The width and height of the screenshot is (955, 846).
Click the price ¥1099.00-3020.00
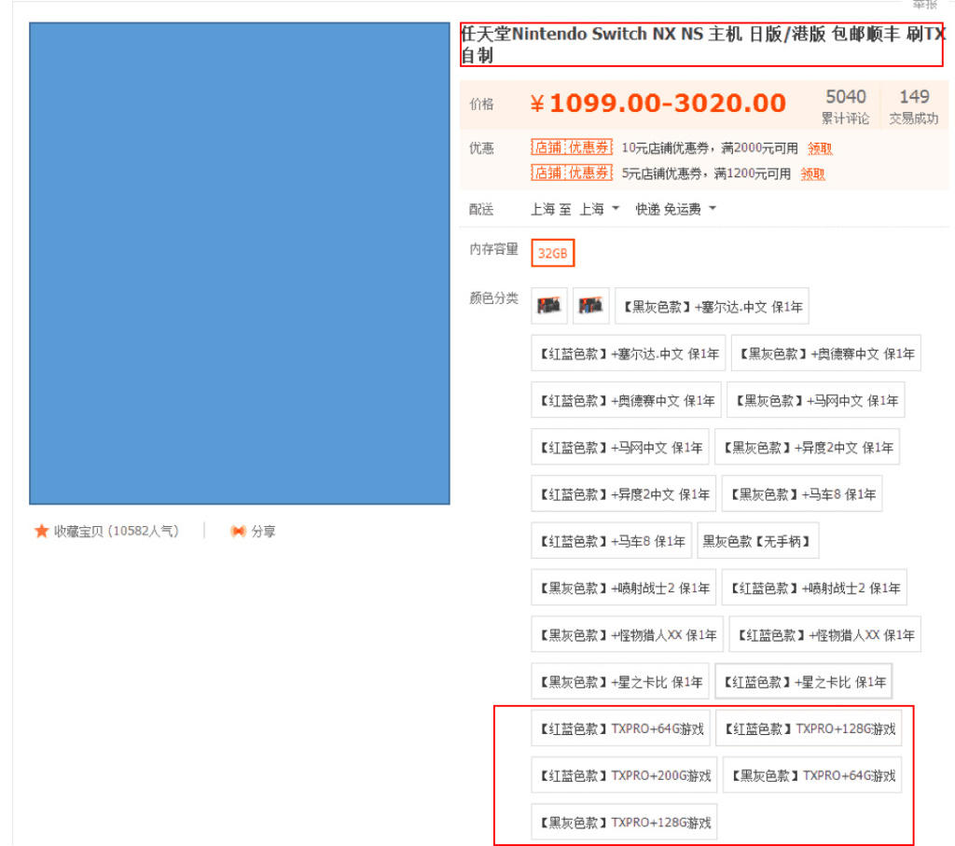click(x=658, y=103)
